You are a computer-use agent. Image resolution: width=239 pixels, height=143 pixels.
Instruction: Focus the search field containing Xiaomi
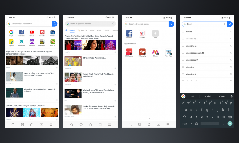(x=205, y=24)
